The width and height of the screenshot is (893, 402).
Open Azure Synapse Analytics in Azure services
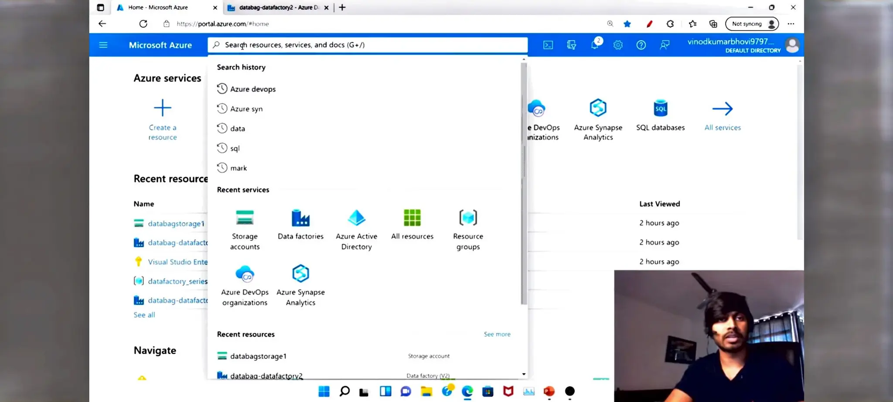[x=598, y=120]
